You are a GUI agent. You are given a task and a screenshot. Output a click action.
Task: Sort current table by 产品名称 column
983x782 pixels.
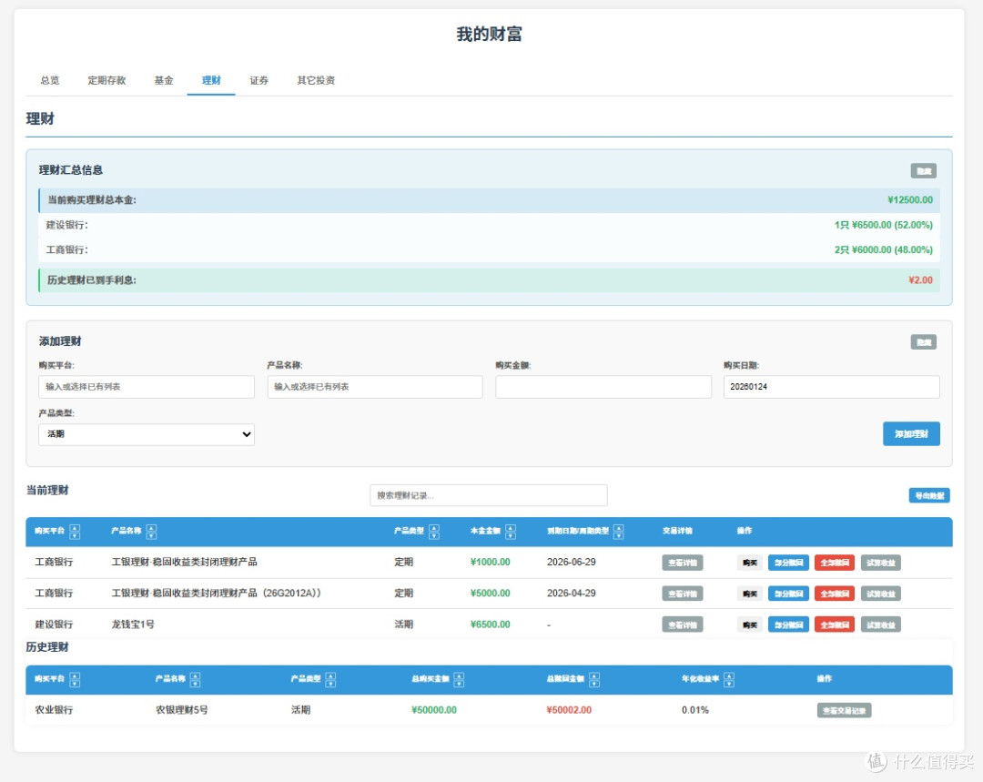151,532
